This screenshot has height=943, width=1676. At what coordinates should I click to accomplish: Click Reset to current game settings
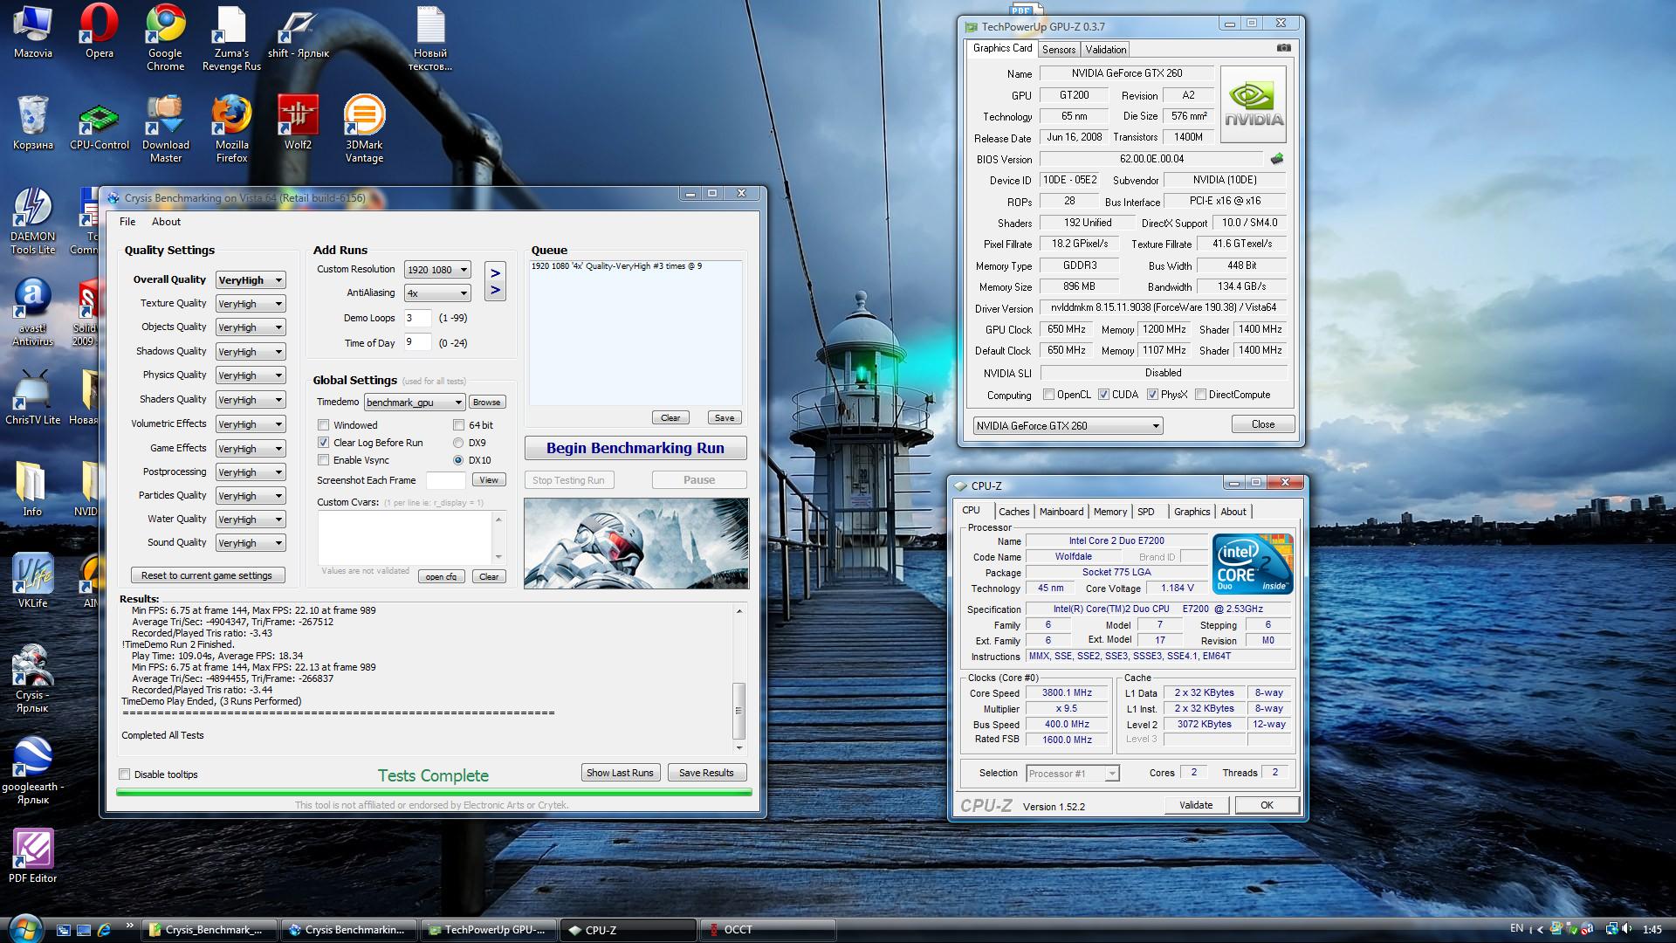tap(207, 575)
